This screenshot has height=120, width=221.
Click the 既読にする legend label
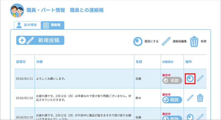tap(151, 41)
